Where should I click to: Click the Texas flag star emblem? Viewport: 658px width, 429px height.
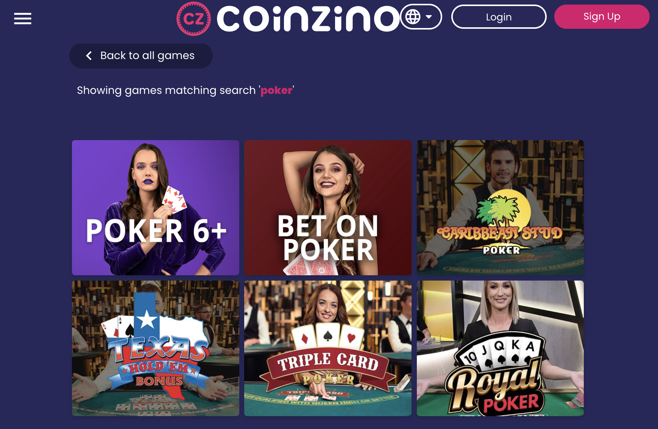point(147,319)
